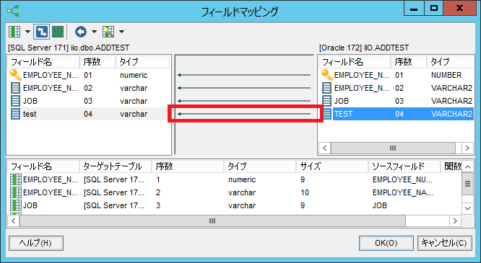Sort SQL Server list by フィールド名 header
The height and width of the screenshot is (263, 481).
click(43, 62)
